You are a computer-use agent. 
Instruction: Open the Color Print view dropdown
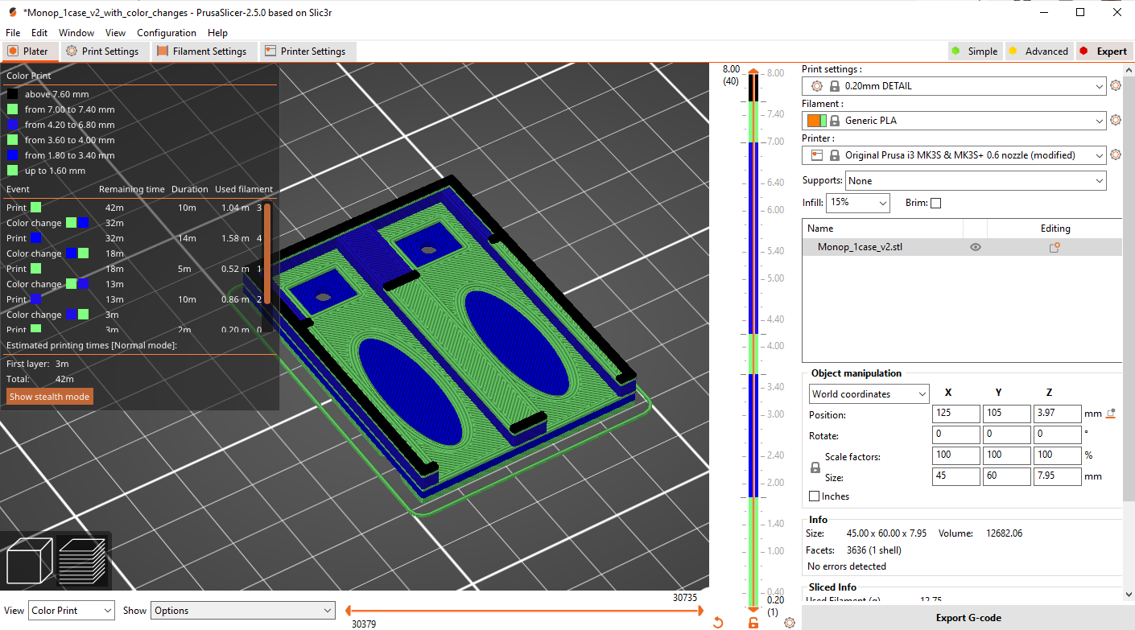click(x=72, y=611)
